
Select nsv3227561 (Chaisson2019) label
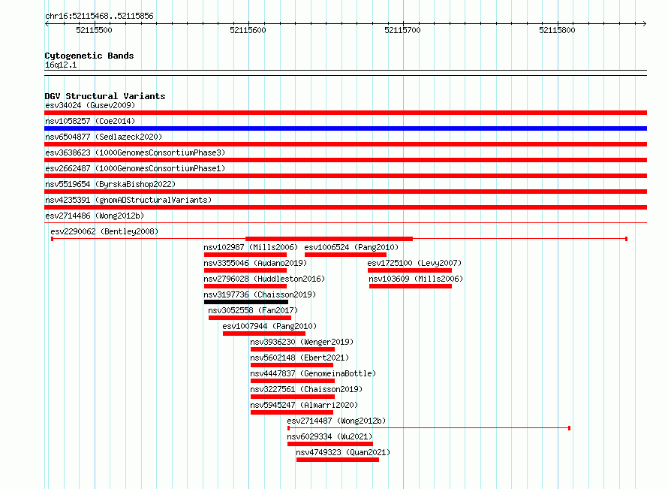pos(306,389)
